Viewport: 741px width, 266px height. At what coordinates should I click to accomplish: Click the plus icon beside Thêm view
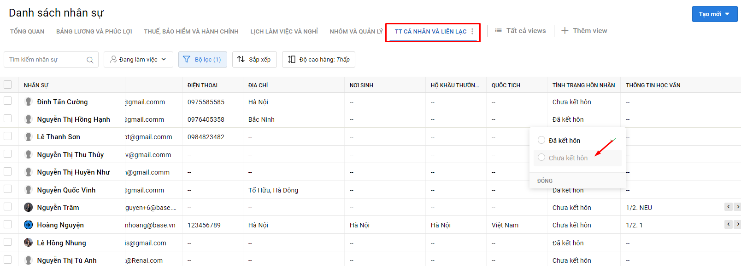click(565, 31)
